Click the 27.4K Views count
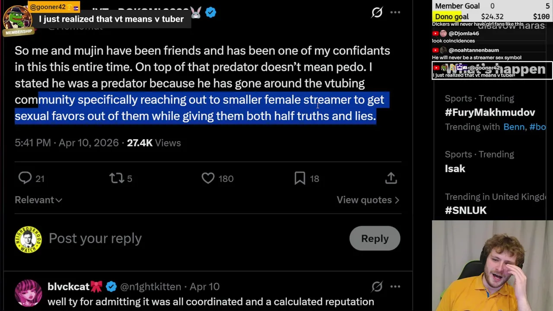The width and height of the screenshot is (553, 311). pyautogui.click(x=153, y=143)
